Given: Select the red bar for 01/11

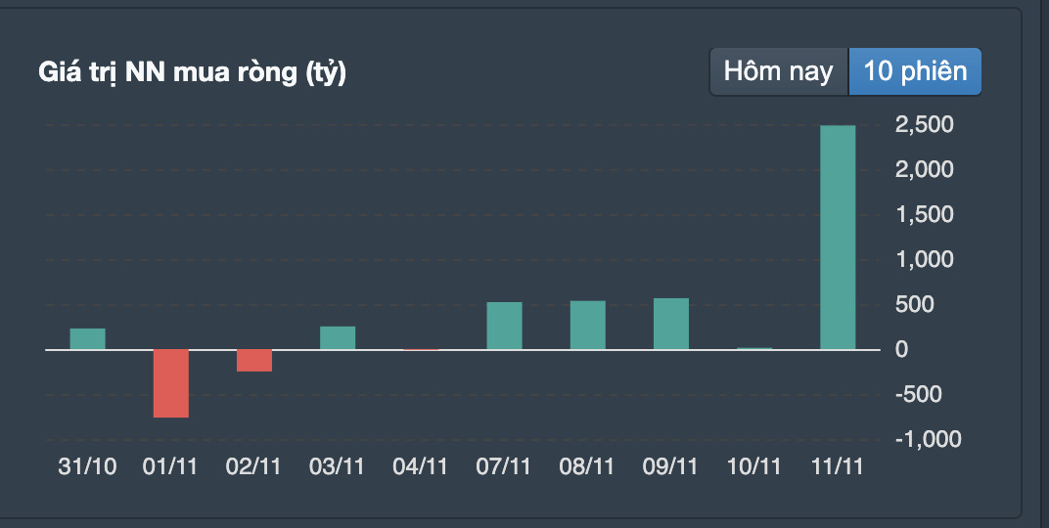Looking at the screenshot, I should [171, 383].
